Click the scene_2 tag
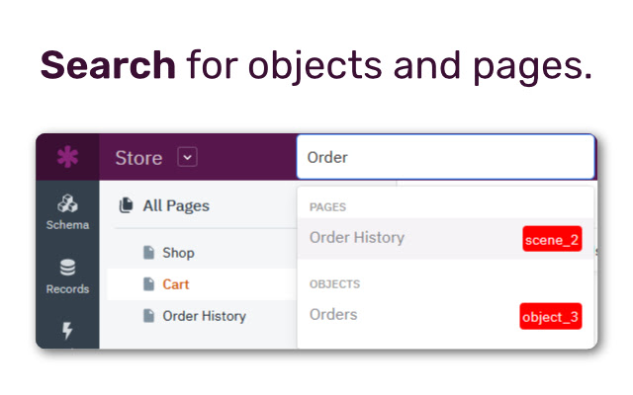Viewport: 633px width, 395px height. coord(552,239)
